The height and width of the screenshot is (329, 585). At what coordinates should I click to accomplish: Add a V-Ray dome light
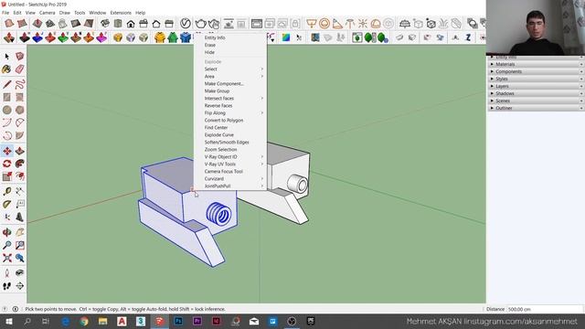coord(376,24)
